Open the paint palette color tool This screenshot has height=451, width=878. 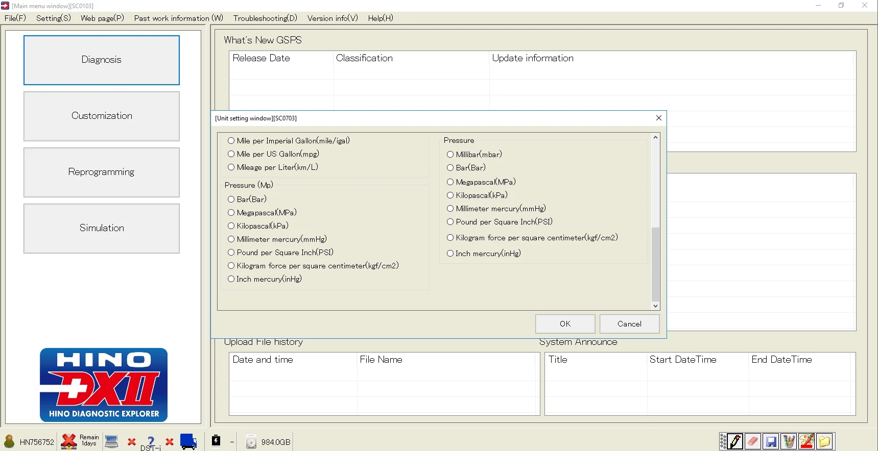click(x=807, y=441)
